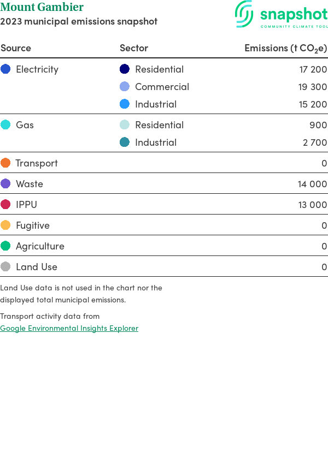Select the Waste emissions value 14 000
Screen dimensions: 328x464
point(312,184)
